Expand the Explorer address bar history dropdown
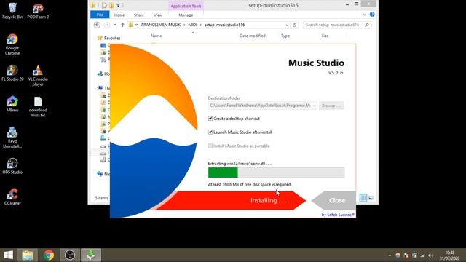This screenshot has width=466, height=262. [286, 25]
